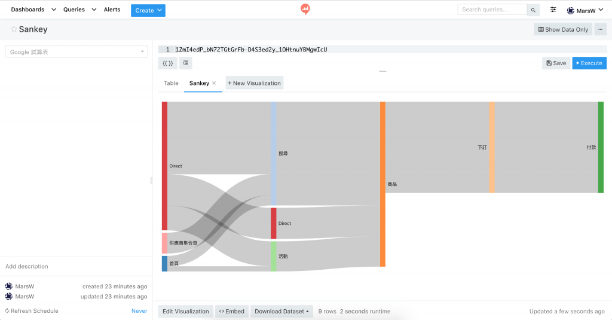Click the orange 商品 node bar
The height and width of the screenshot is (320, 612).
383,184
